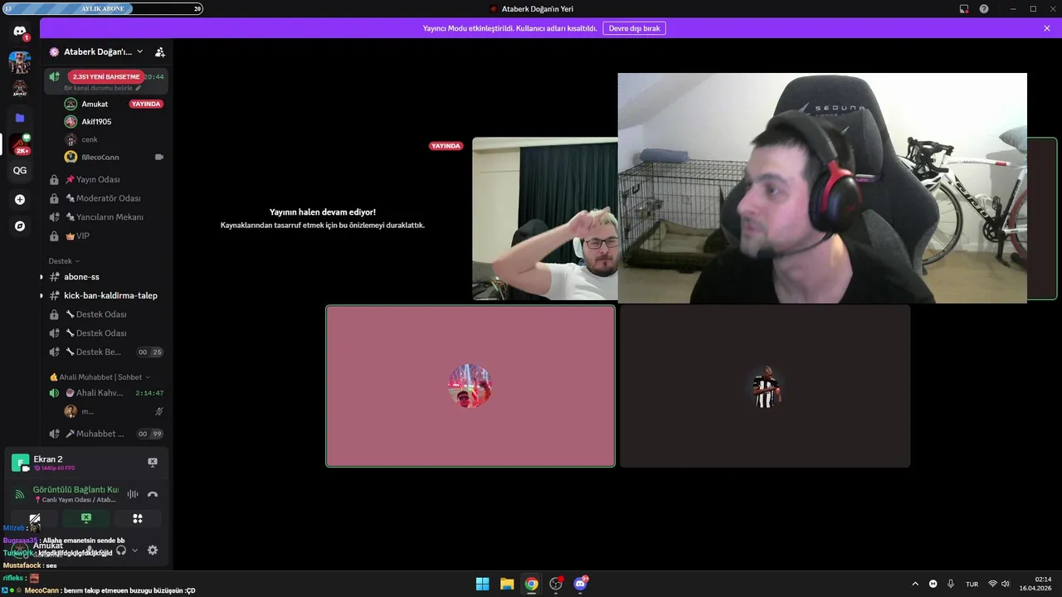Open Chrome from the taskbar

(531, 584)
